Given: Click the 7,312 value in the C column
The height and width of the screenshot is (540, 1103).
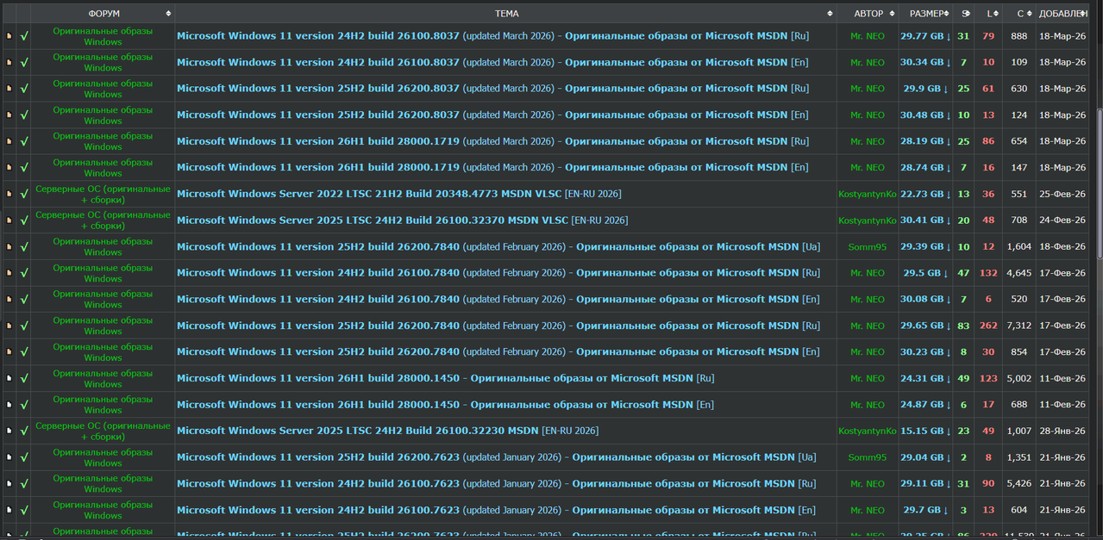Looking at the screenshot, I should point(1019,326).
